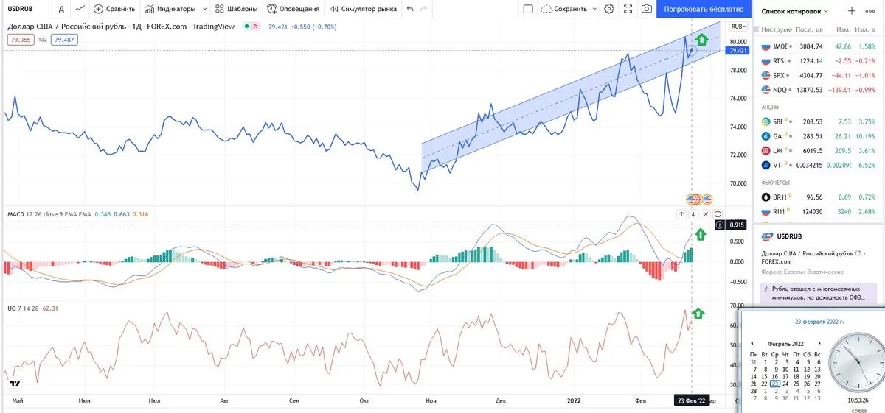
Task: Click the buy price 79.487 button
Action: [64, 40]
